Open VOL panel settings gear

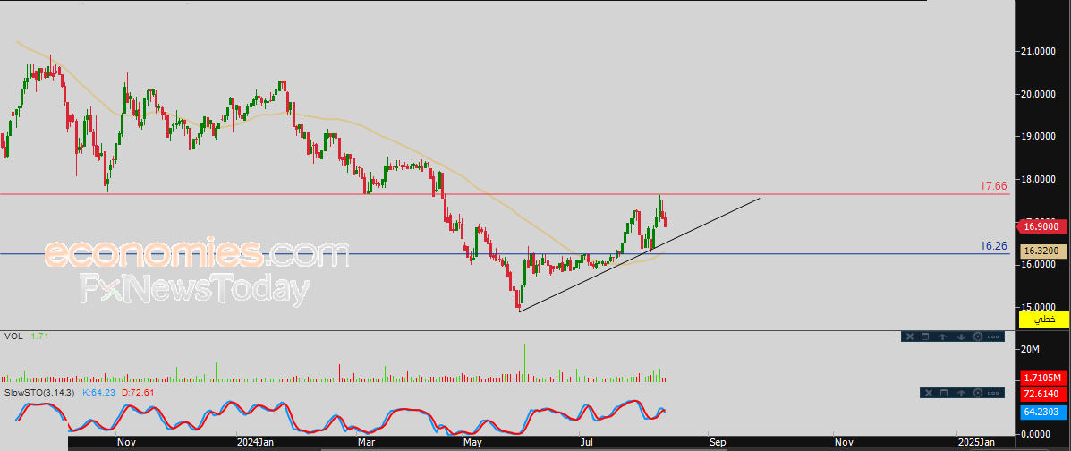coord(977,336)
